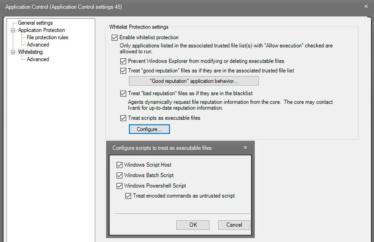
Task: Uncheck Windows Powershell Script option
Action: (x=119, y=186)
